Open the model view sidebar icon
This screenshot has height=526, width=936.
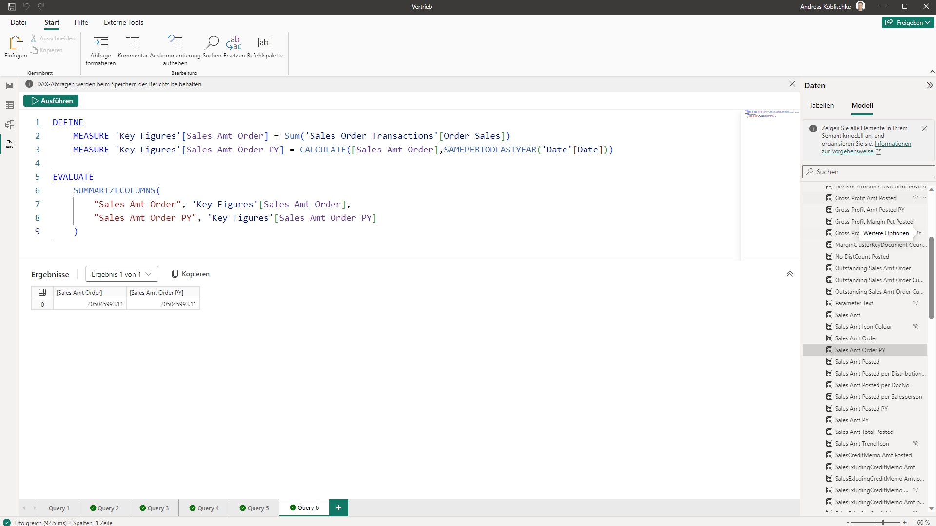click(10, 125)
